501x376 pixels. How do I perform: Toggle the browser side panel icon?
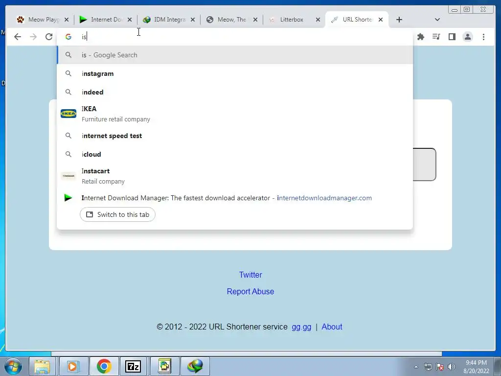[452, 37]
